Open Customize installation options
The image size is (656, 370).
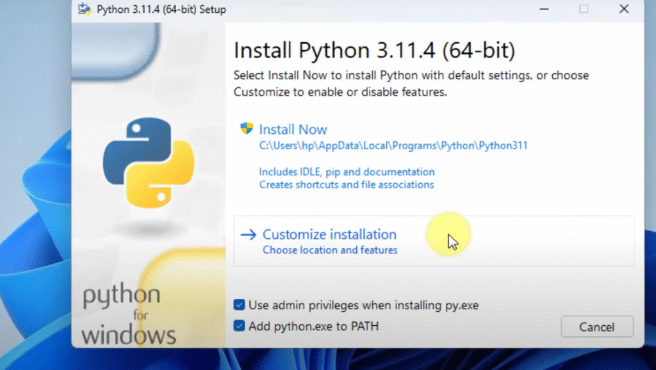tap(329, 235)
